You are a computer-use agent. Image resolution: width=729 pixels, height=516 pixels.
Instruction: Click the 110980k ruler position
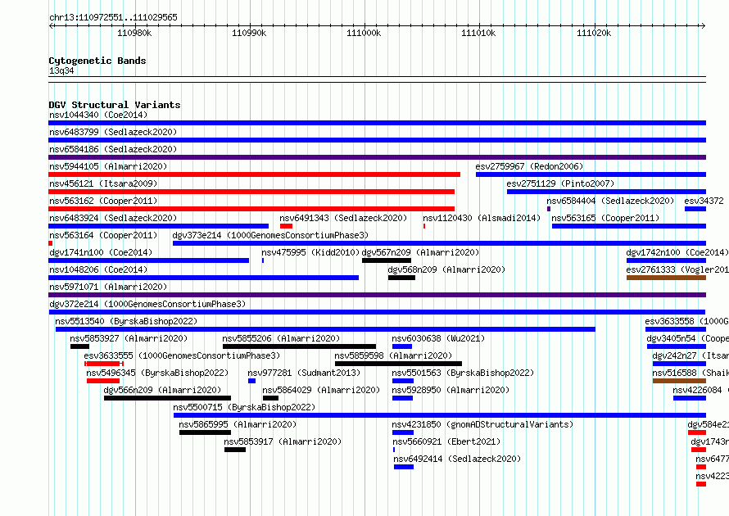(x=134, y=33)
